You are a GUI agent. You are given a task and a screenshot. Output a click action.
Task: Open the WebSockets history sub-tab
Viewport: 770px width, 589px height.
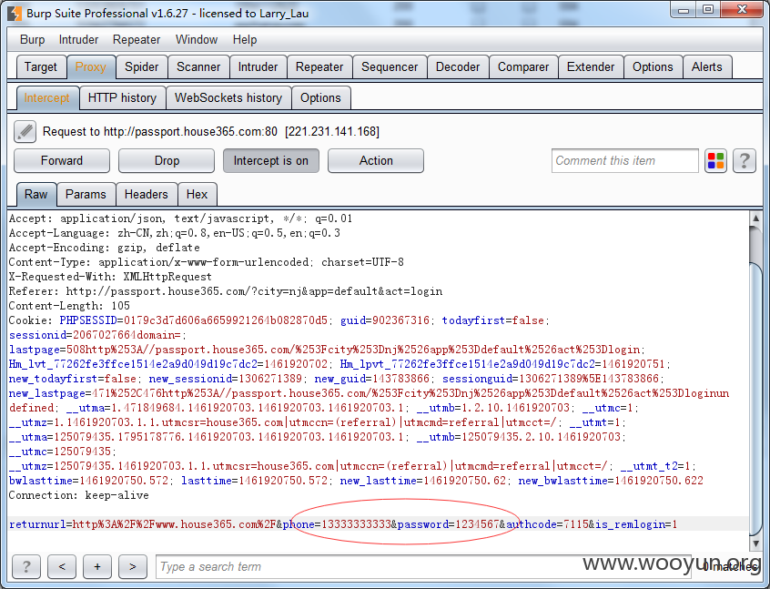coord(228,97)
